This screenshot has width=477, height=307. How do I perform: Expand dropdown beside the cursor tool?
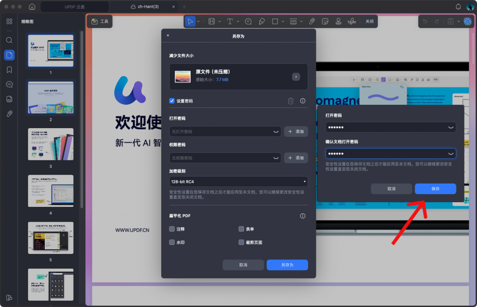coord(198,21)
